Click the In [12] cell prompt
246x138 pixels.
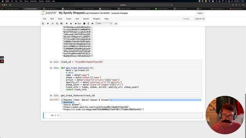click(x=55, y=68)
